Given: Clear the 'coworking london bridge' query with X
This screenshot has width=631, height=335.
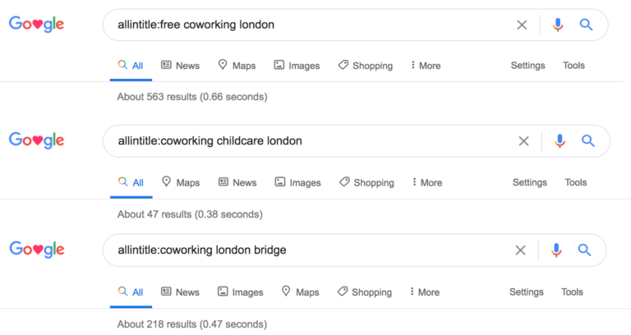Looking at the screenshot, I should point(520,250).
